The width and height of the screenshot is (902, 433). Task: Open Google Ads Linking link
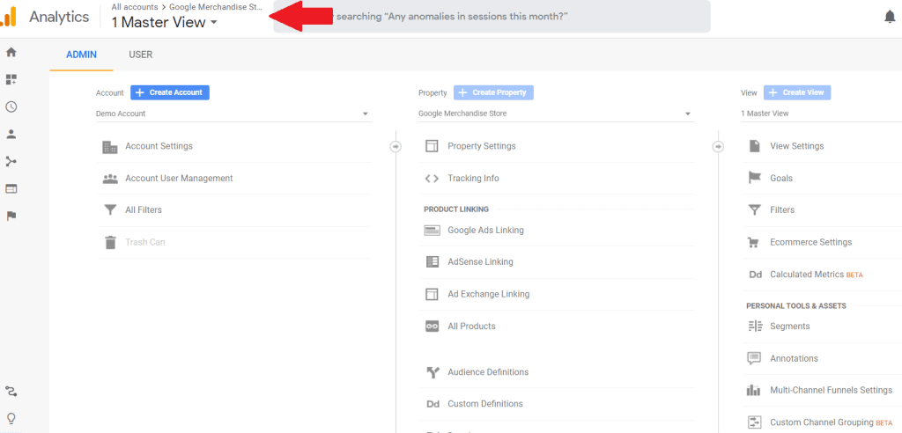(485, 230)
